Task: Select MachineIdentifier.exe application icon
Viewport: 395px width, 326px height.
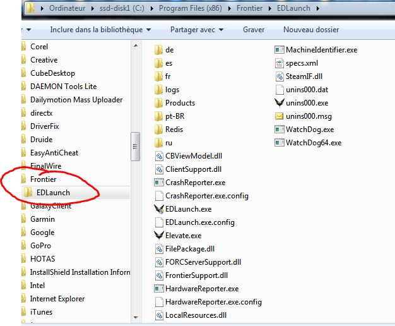Action: pyautogui.click(x=280, y=50)
